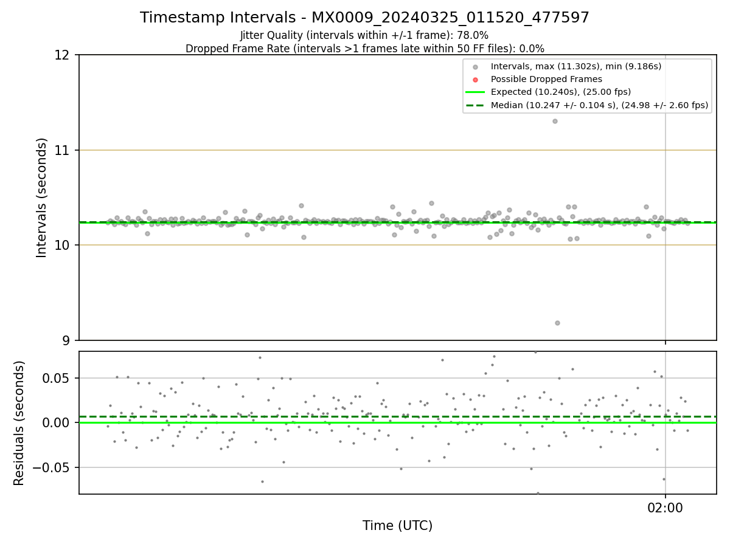Click the solid green Expected legend line sample
The height and width of the screenshot is (547, 730).
pyautogui.click(x=476, y=92)
